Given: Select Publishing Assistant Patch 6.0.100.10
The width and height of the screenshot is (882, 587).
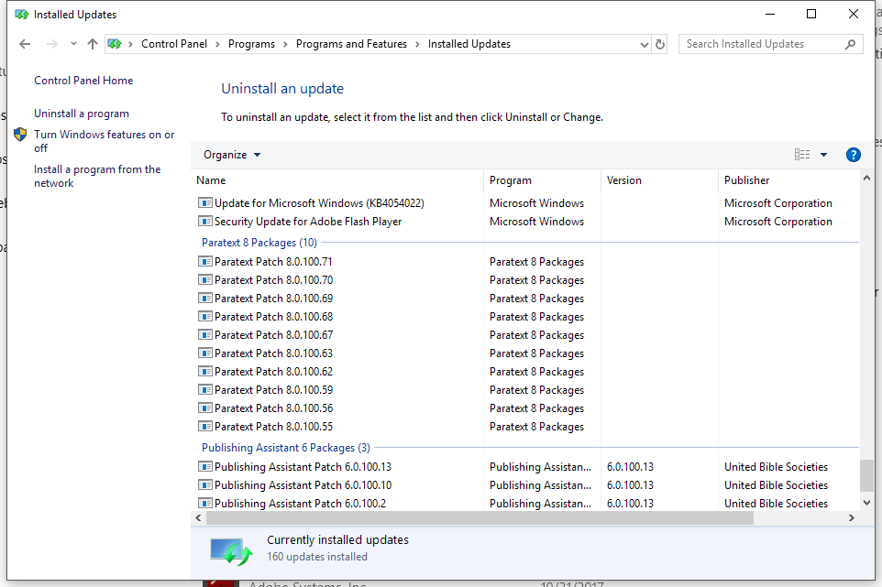Looking at the screenshot, I should pyautogui.click(x=303, y=485).
